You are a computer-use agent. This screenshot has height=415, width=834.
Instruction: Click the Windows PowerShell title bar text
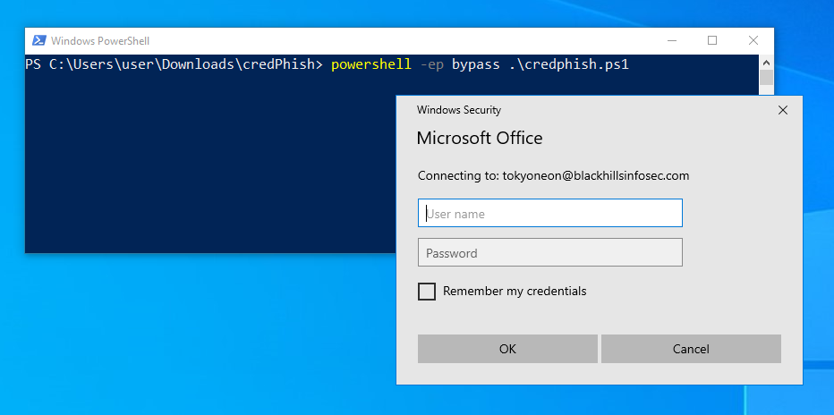(x=100, y=40)
